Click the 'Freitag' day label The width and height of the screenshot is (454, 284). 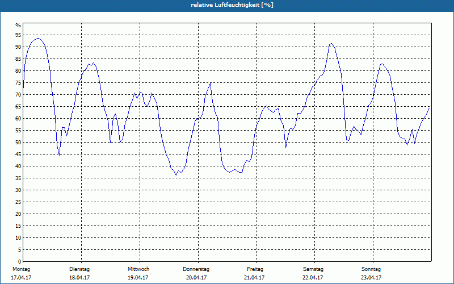click(255, 269)
